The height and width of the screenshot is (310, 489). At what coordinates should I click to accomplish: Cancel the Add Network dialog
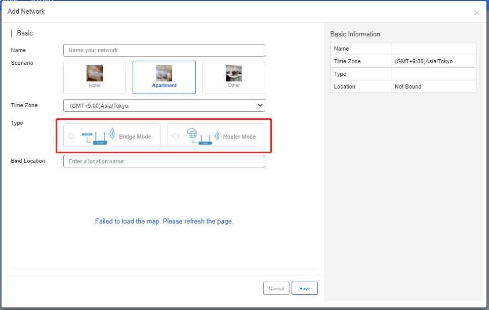(276, 288)
